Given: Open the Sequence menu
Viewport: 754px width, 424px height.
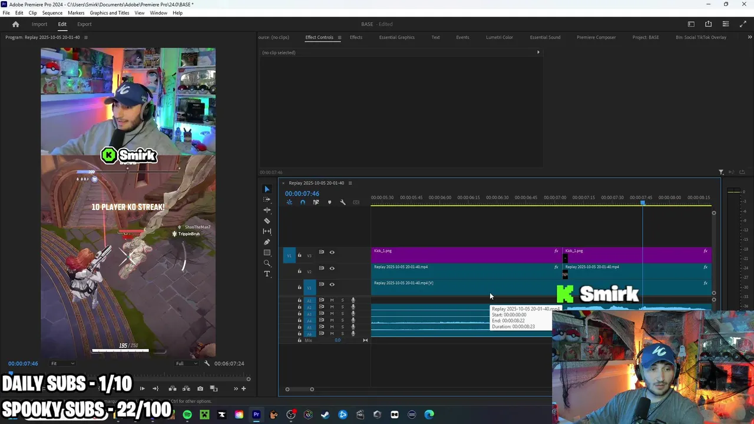Looking at the screenshot, I should tap(52, 13).
